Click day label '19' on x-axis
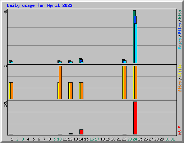The width and height of the screenshot is (184, 143). tap(108, 139)
